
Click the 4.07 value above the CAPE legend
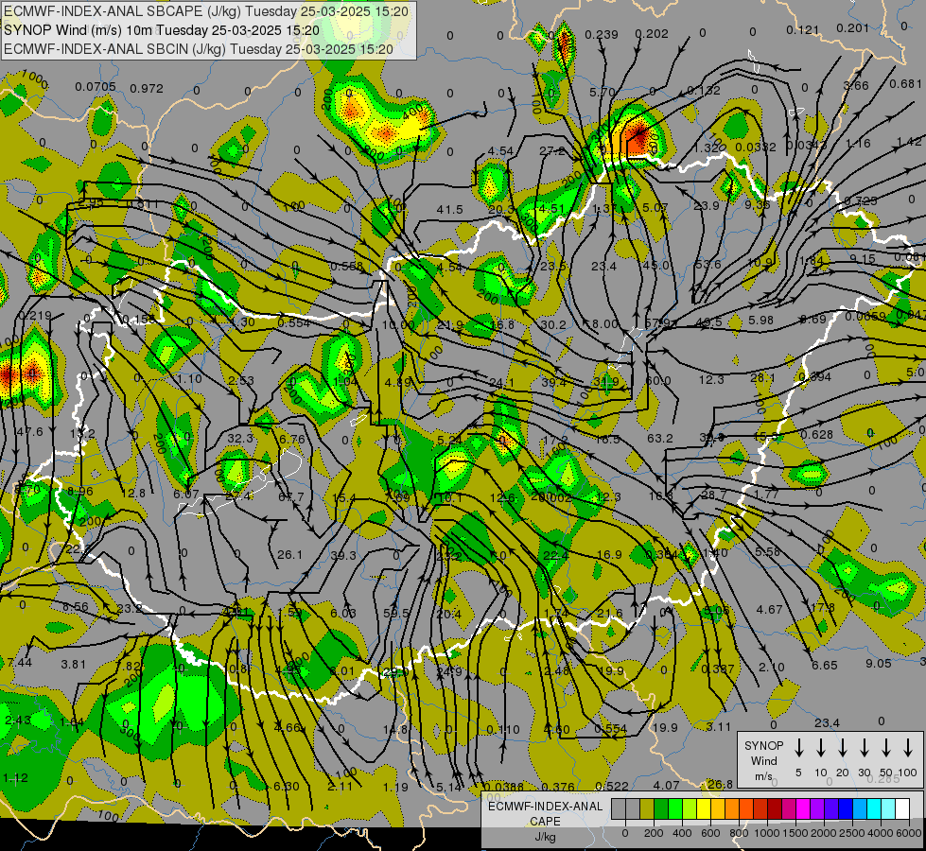[x=666, y=786]
